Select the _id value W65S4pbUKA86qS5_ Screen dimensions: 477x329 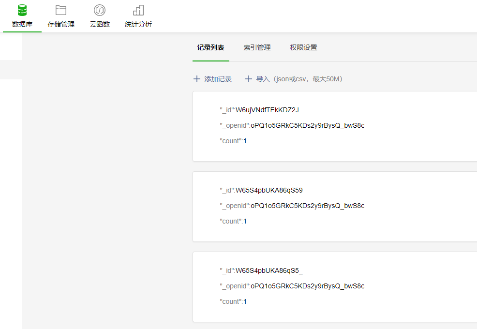[269, 270]
